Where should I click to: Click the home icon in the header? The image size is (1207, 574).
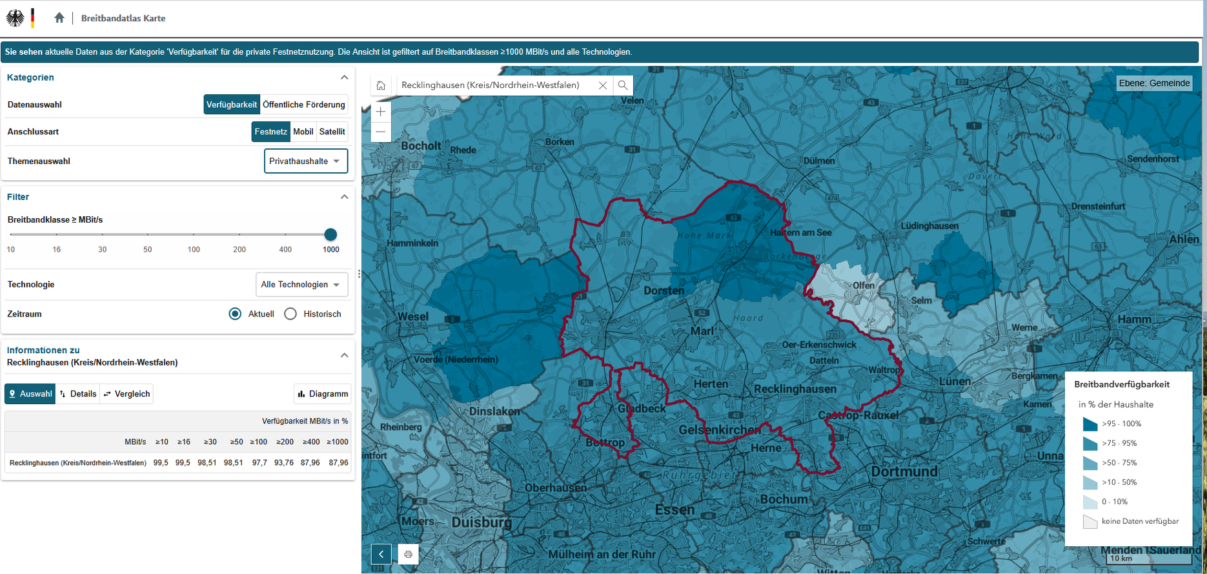tap(59, 18)
